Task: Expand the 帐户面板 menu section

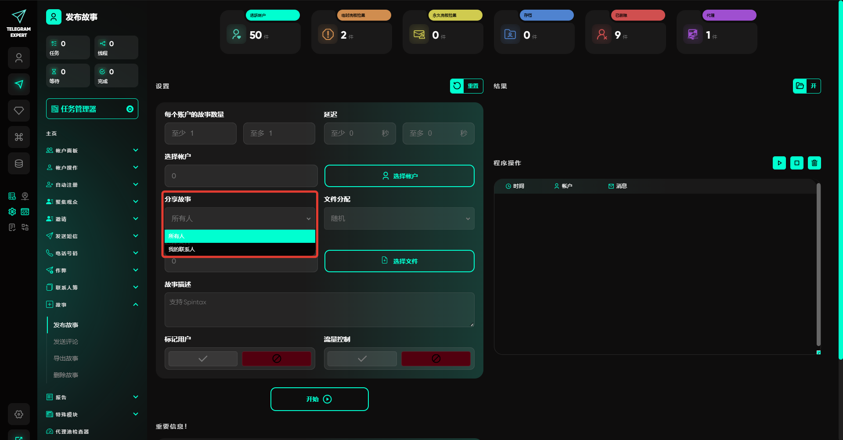Action: 92,151
